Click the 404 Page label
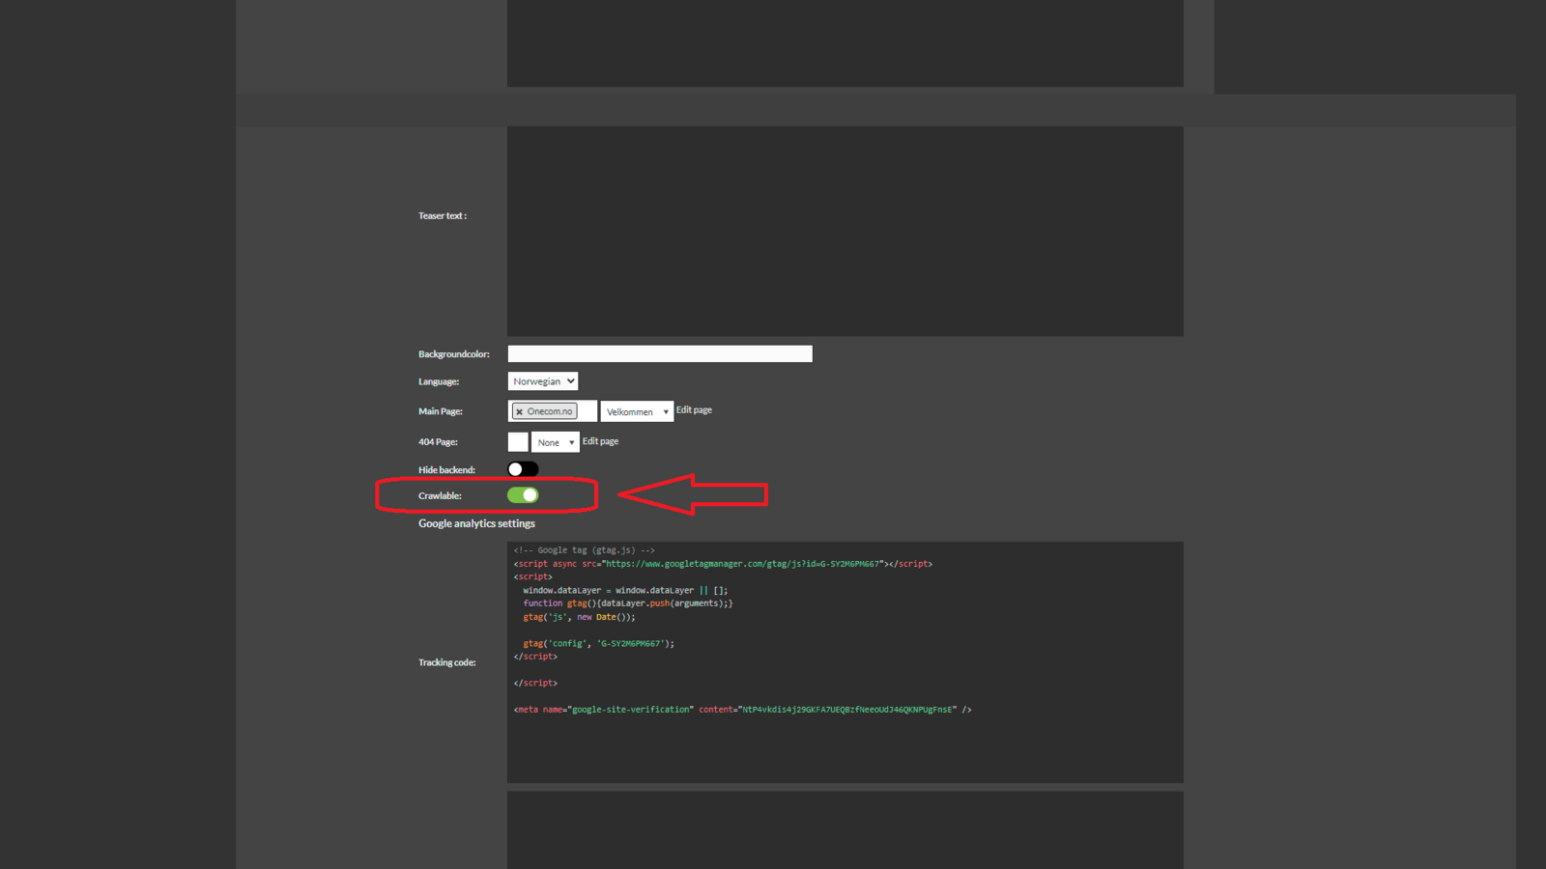 (x=438, y=442)
